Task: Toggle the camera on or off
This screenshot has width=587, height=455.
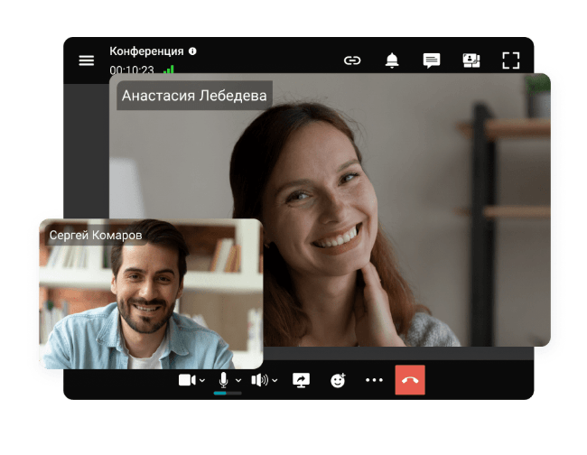Action: pos(187,380)
